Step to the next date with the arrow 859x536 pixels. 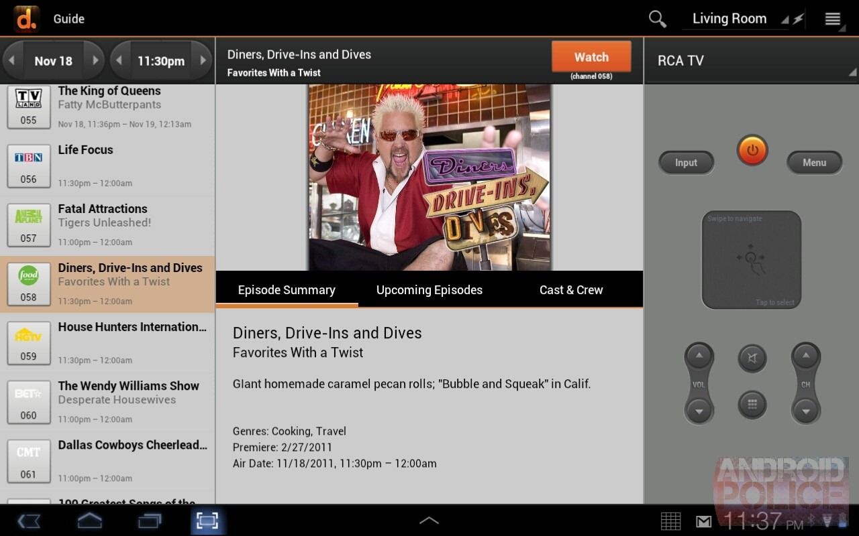tap(95, 60)
